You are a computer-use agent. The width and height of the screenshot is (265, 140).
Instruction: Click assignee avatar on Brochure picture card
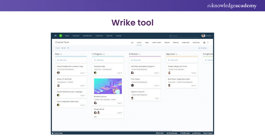pos(95,103)
